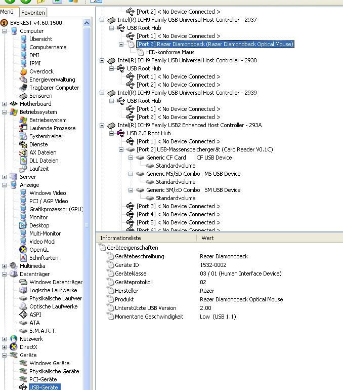
Task: Click the AX Dateien icon
Action: [23, 152]
